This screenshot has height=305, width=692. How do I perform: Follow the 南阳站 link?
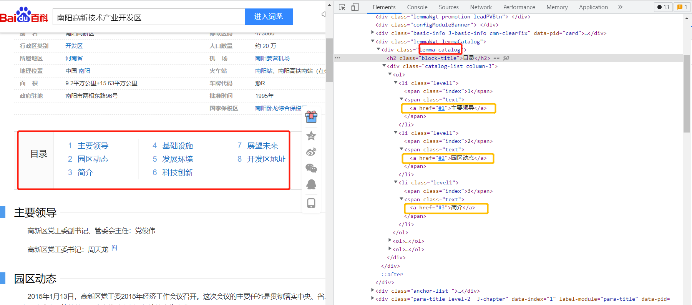264,71
